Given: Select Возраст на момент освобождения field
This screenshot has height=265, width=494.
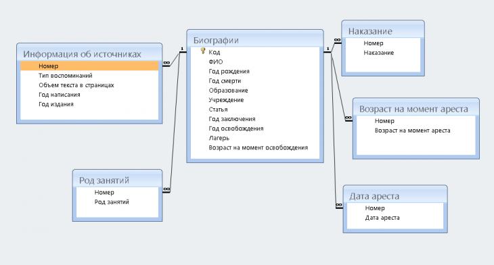Looking at the screenshot, I should coord(258,147).
